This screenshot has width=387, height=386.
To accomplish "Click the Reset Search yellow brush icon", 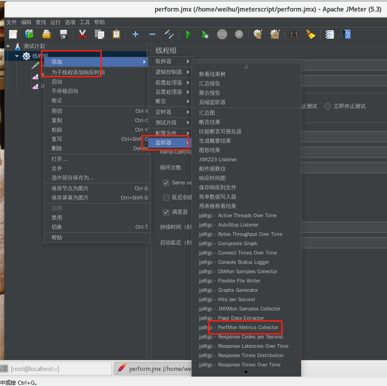I will pos(311,34).
